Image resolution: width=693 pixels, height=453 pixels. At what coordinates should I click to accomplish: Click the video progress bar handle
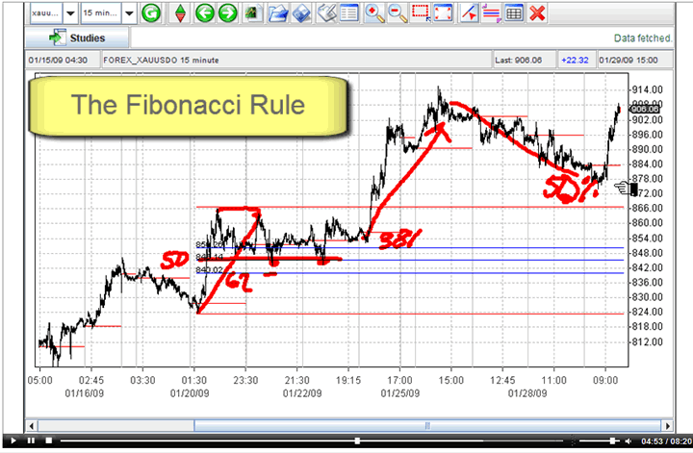point(357,440)
